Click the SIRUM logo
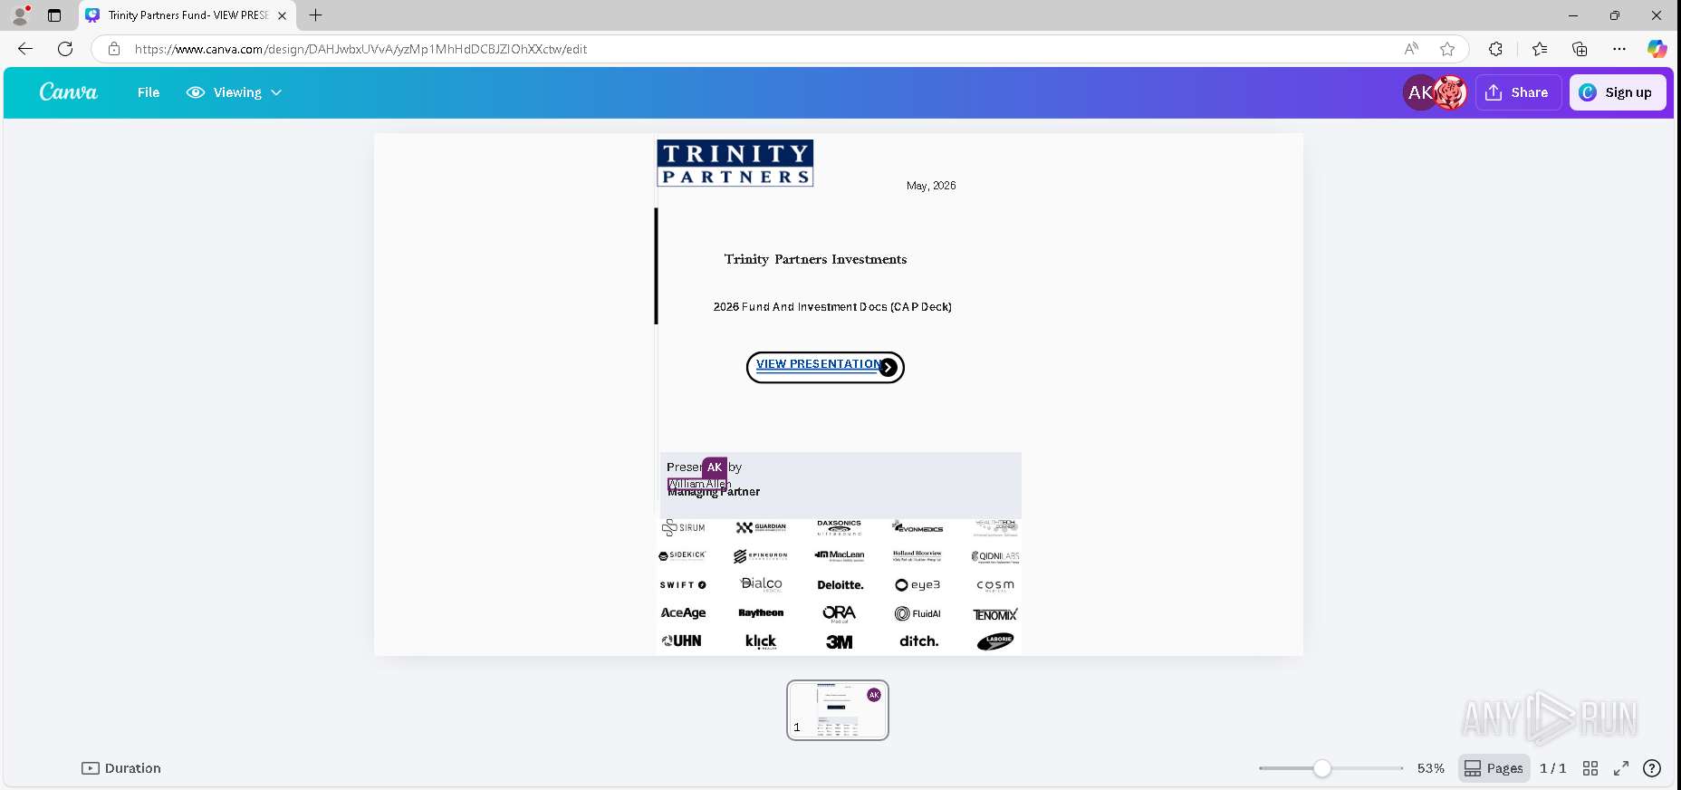 pos(683,527)
